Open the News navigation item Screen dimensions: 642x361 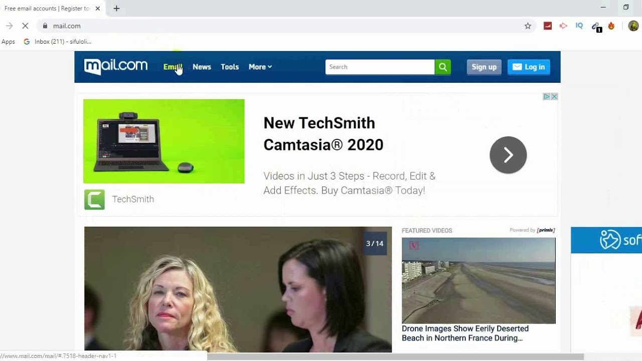pos(202,67)
